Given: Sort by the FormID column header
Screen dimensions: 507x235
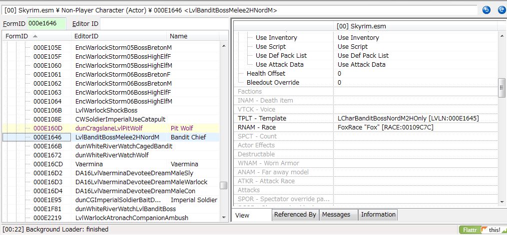Looking at the screenshot, I should [x=36, y=36].
